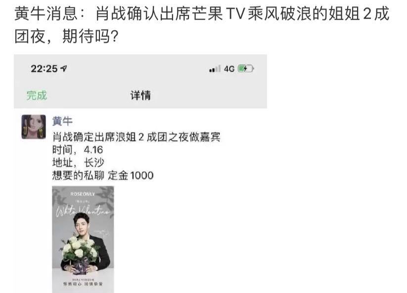Tap the 4G network indicator
Image resolution: width=407 pixels, height=293 pixels.
(x=229, y=69)
